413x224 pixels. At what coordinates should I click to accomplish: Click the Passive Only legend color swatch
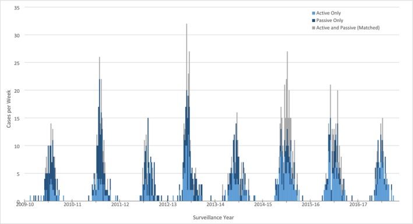313,20
